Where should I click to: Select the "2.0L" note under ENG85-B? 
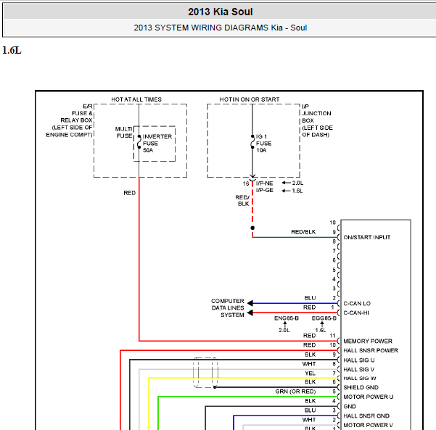[x=284, y=330]
